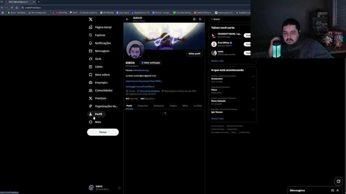Click the Postar button

103,132
